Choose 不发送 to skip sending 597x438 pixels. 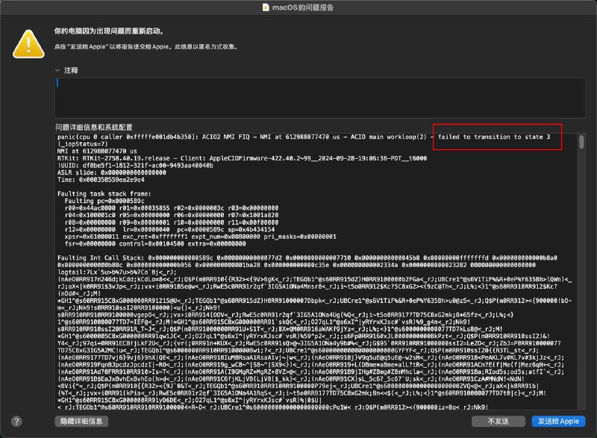point(498,421)
